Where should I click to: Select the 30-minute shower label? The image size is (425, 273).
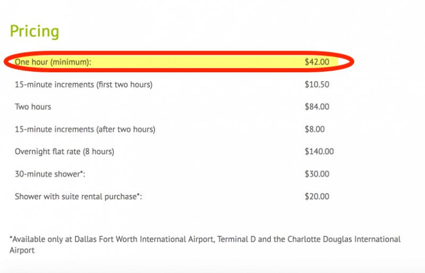pyautogui.click(x=50, y=174)
